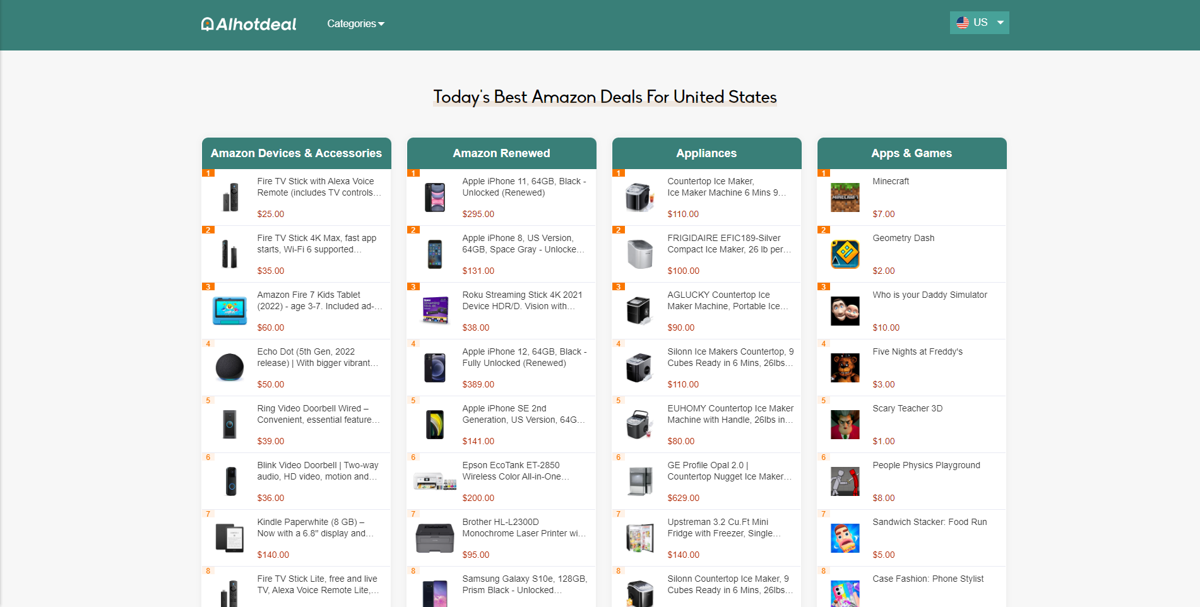
Task: Click the $7.00 Minecraft price
Action: pos(883,214)
